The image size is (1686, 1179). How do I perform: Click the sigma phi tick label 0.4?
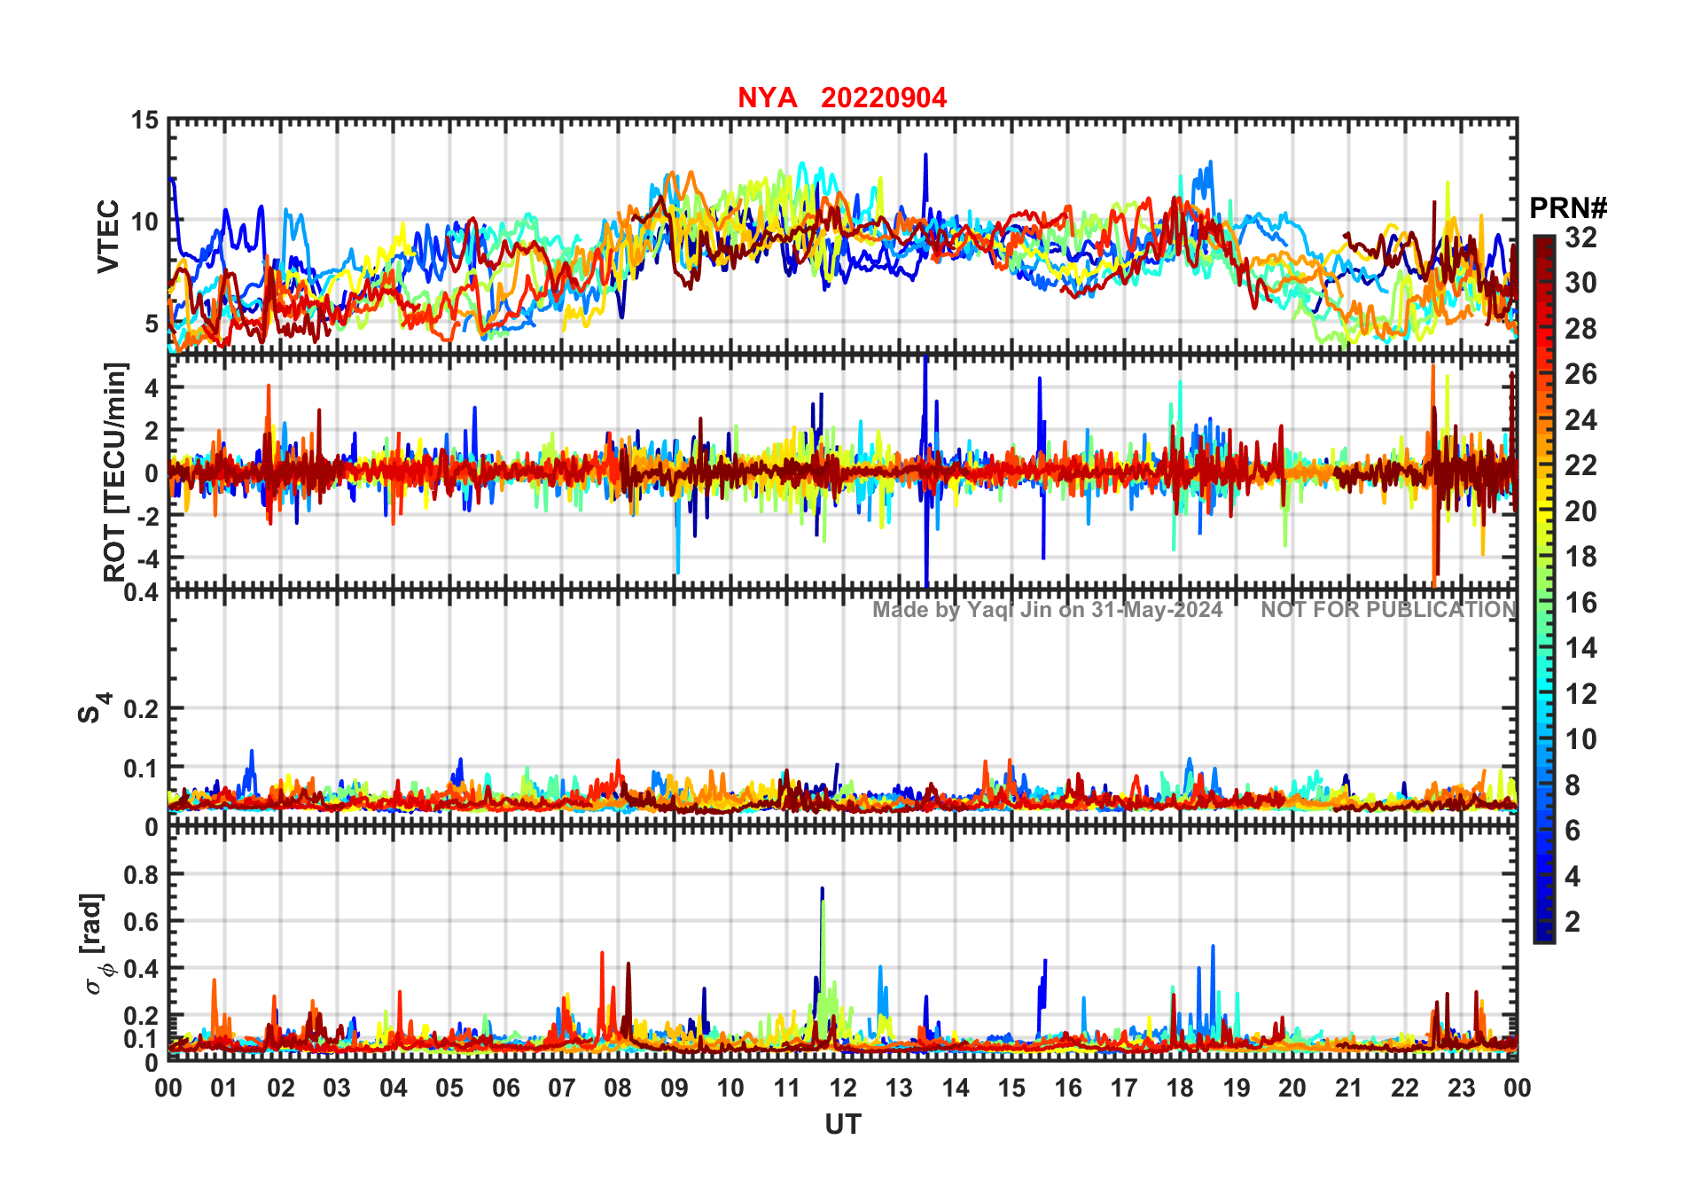click(x=142, y=969)
